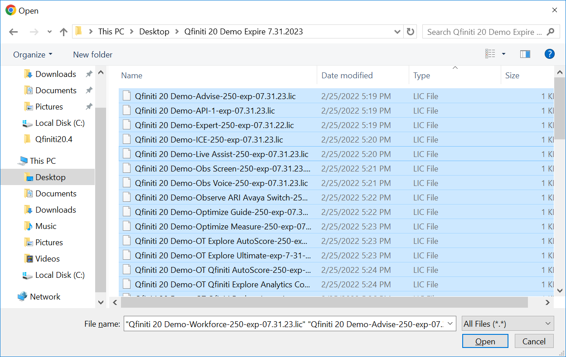Click the forward navigation arrow
The height and width of the screenshot is (357, 566).
(34, 31)
